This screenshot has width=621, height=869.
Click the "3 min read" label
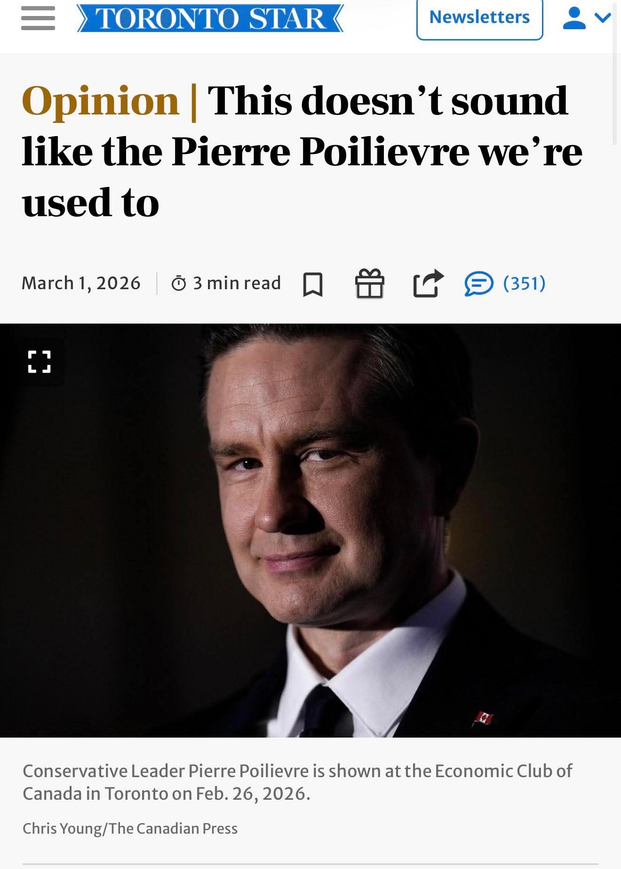click(x=237, y=283)
